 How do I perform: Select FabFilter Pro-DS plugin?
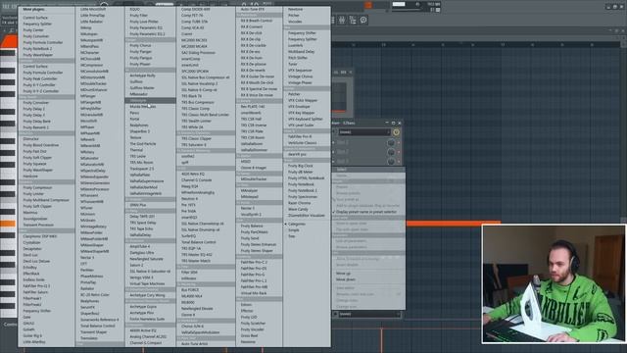click(x=254, y=269)
